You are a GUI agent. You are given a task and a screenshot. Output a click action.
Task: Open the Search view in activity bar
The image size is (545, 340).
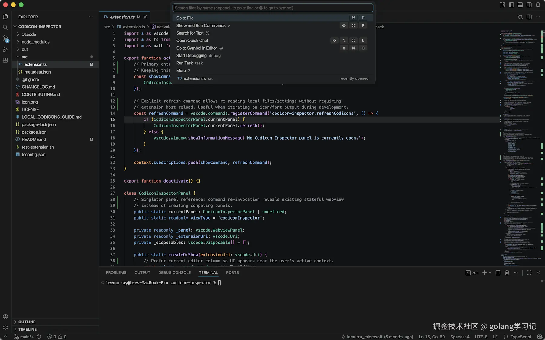click(5, 27)
